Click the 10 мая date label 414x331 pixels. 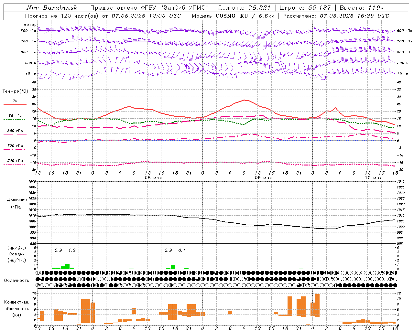[373, 178]
